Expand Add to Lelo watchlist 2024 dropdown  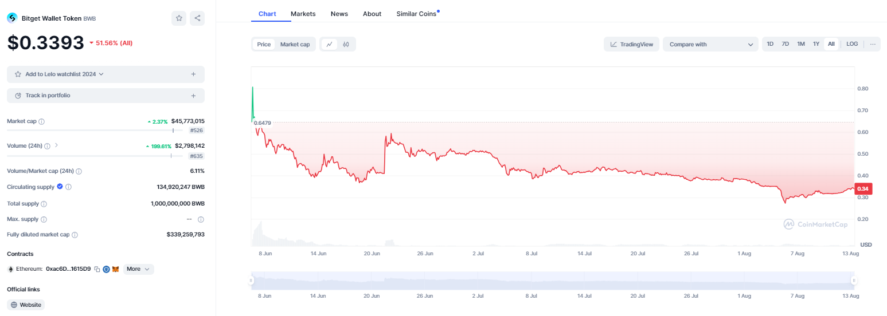[101, 74]
